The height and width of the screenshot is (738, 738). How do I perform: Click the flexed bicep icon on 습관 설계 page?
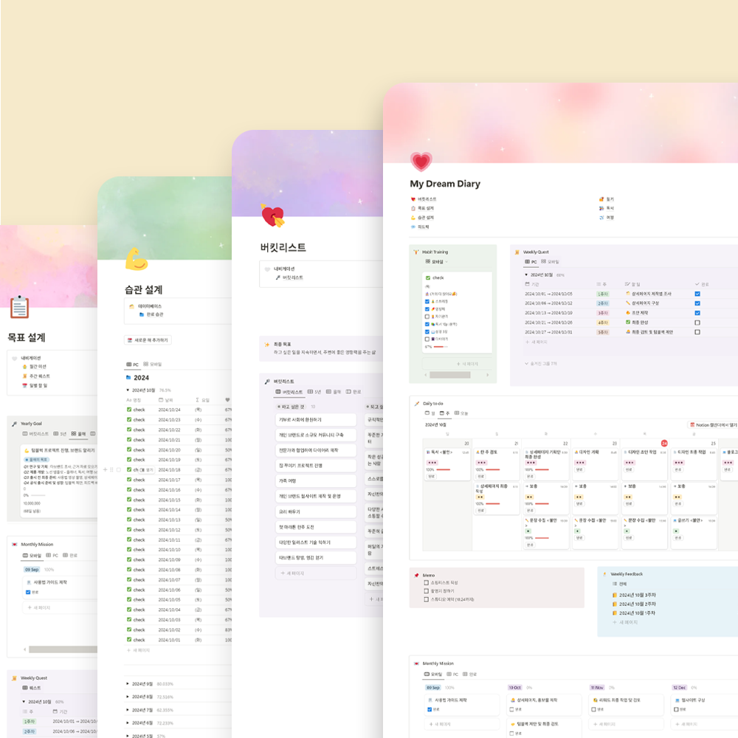point(137,259)
